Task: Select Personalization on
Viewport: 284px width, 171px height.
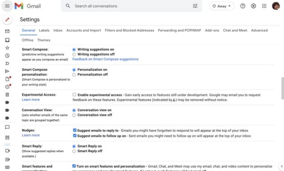Action: 74,70
